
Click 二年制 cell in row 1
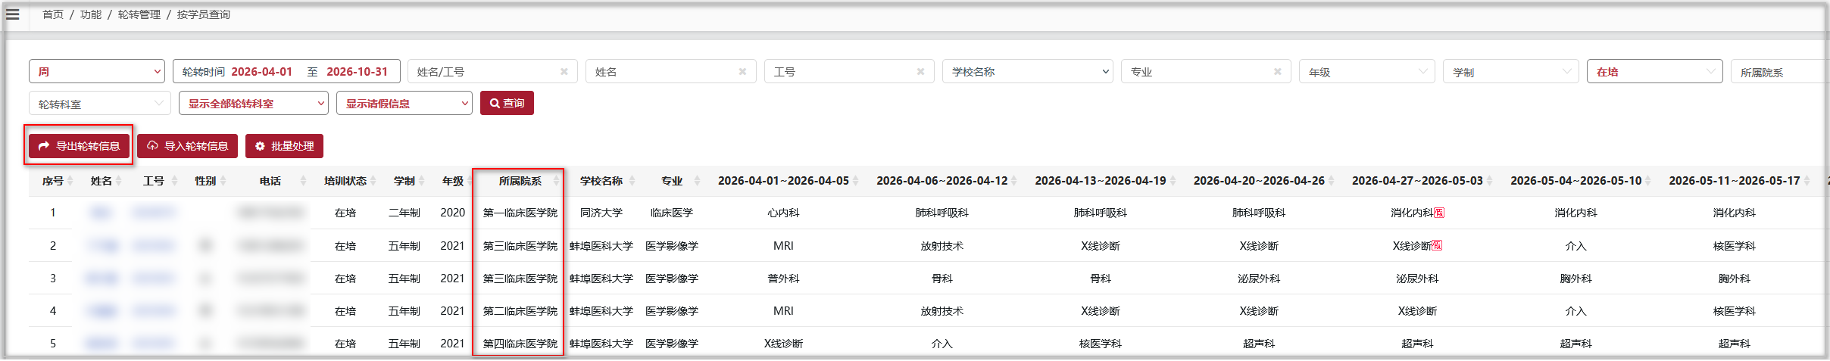pos(404,213)
